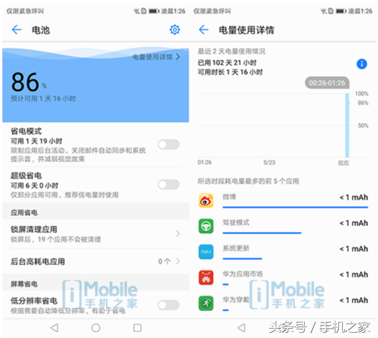The height and width of the screenshot is (338, 378).
Task: Tap left phone's Wi-Fi status icon
Action: click(137, 11)
